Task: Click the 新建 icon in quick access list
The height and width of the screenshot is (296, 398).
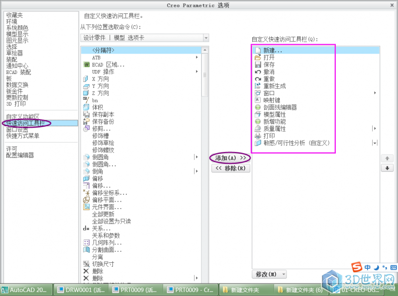Action: point(258,50)
